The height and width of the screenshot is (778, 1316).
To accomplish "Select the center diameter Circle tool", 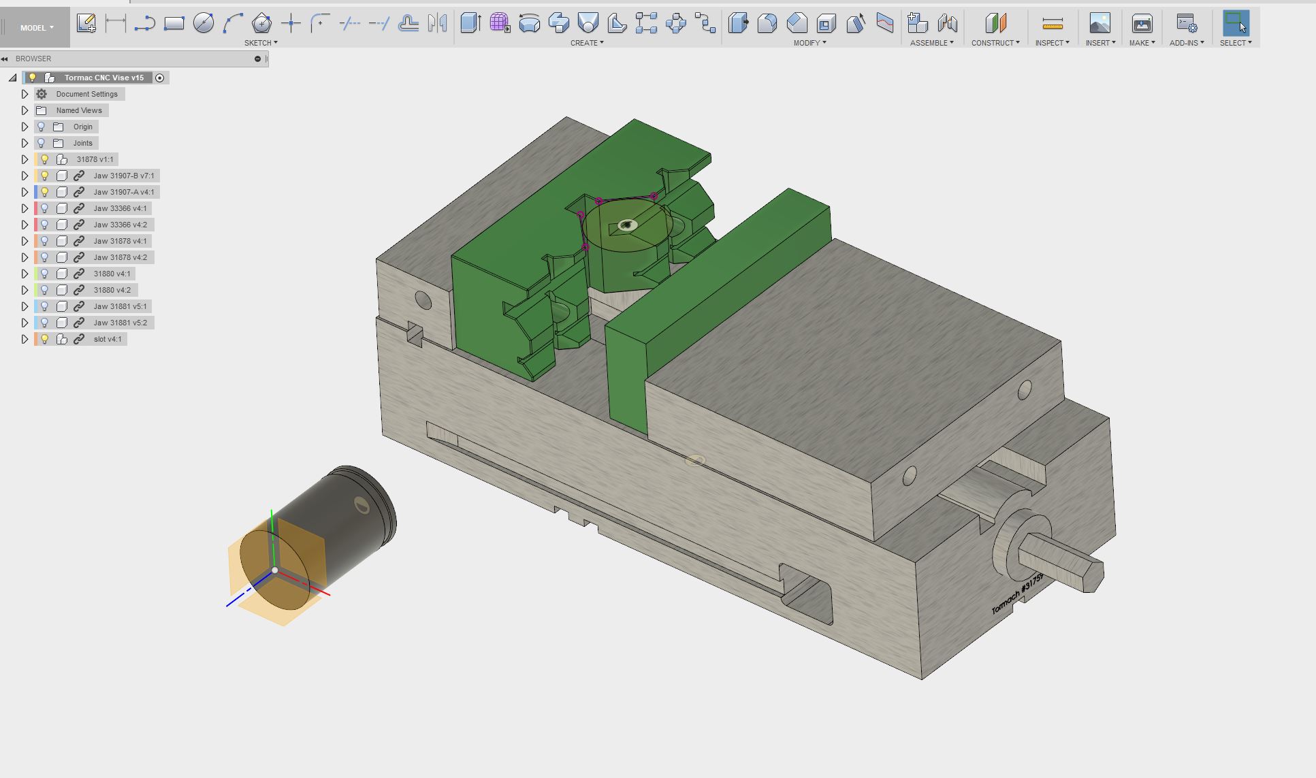I will tap(203, 23).
